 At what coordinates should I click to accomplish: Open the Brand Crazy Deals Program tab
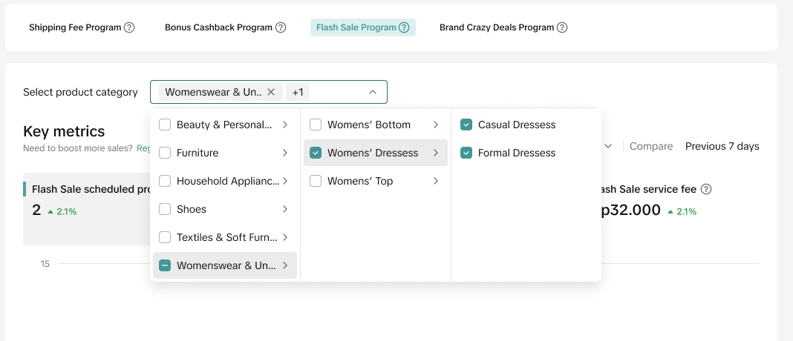pos(496,27)
